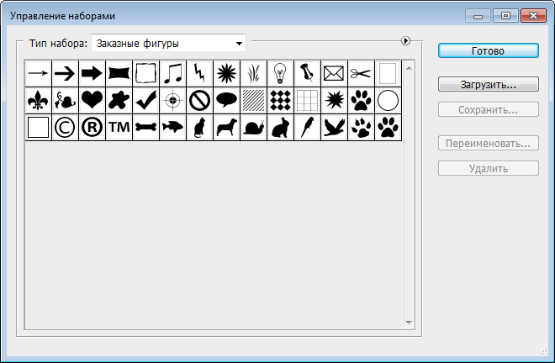This screenshot has width=555, height=363.
Task: Select the parrot shape
Action: [x=307, y=128]
